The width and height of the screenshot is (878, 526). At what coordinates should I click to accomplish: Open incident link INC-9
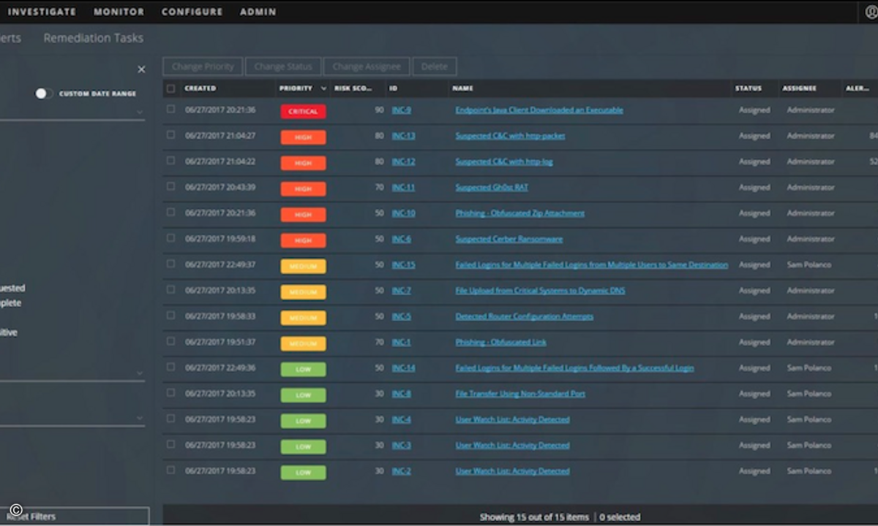[402, 110]
